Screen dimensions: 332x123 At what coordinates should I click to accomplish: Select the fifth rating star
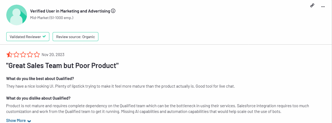37,55
